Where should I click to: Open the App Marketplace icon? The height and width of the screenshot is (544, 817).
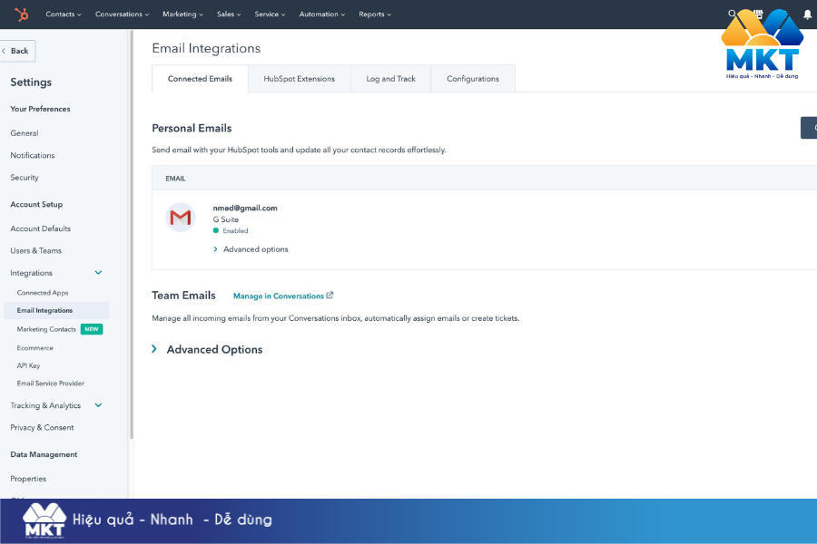click(x=759, y=13)
